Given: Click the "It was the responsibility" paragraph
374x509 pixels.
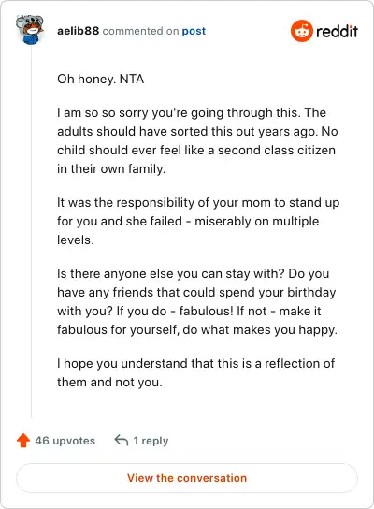Looking at the screenshot, I should pos(198,221).
